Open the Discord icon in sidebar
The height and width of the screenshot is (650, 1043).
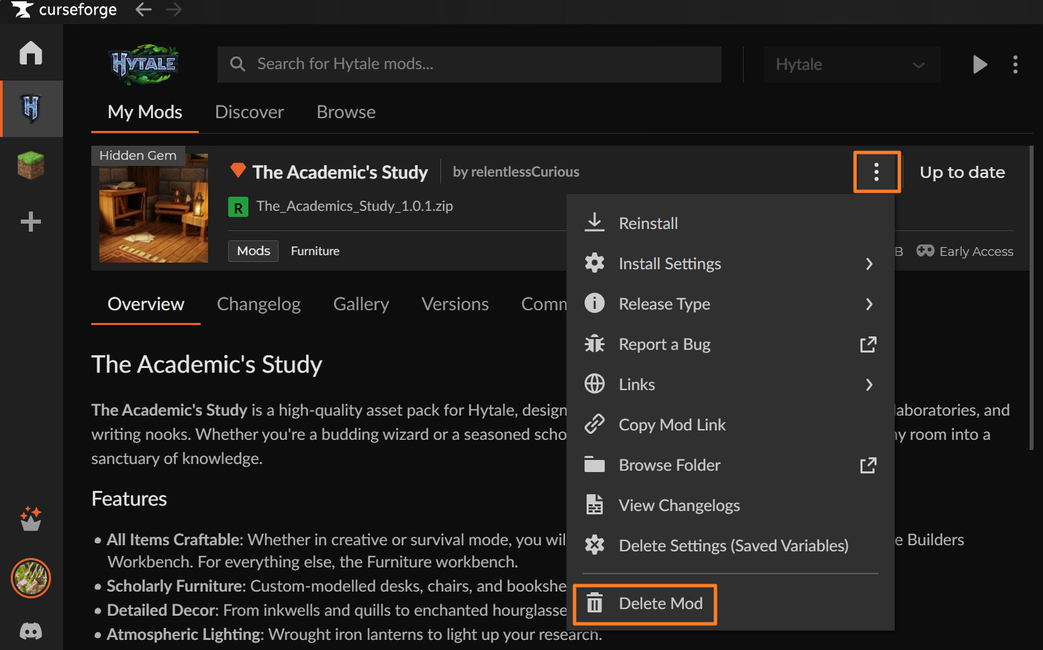point(31,631)
